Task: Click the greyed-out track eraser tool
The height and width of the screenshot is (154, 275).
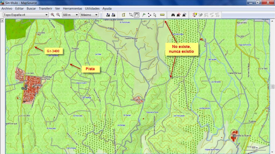Action: [x=201, y=15]
